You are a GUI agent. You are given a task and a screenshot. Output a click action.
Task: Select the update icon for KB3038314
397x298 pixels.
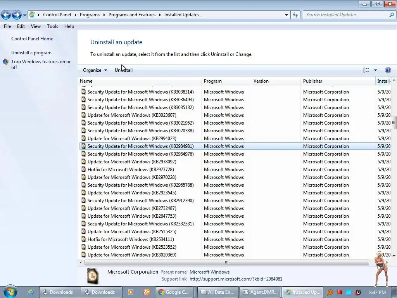[83, 92]
